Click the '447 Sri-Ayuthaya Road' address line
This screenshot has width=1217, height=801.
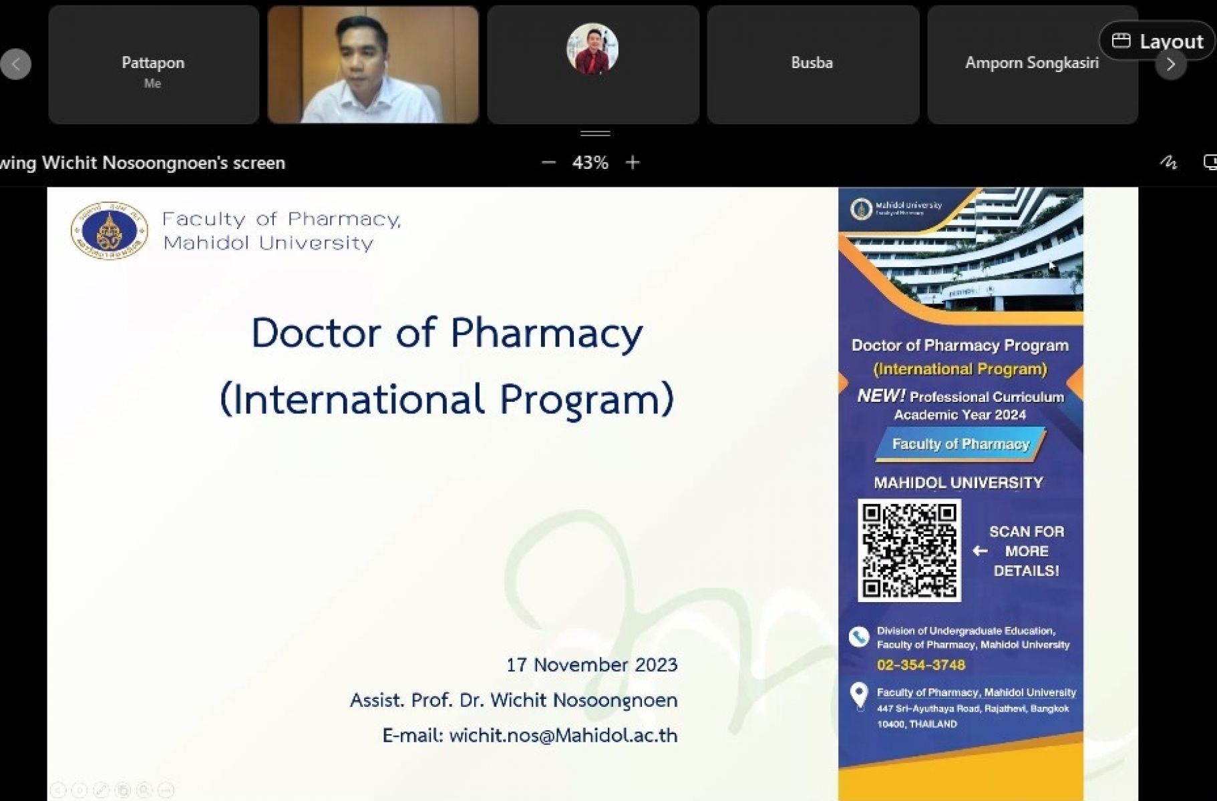(x=973, y=709)
